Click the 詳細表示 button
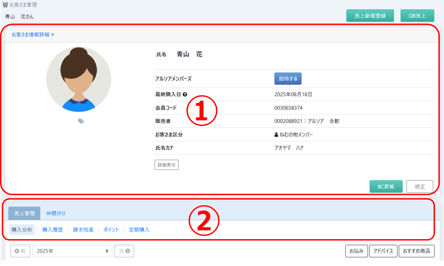The image size is (444, 266). click(166, 165)
